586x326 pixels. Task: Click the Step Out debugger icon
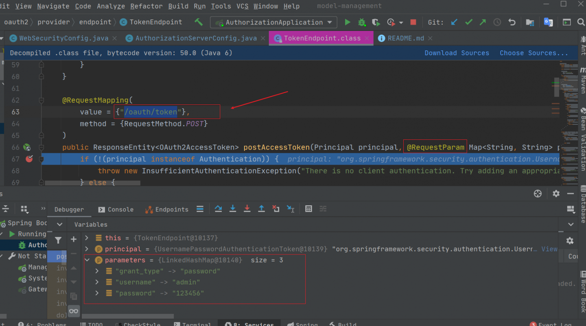pos(261,209)
